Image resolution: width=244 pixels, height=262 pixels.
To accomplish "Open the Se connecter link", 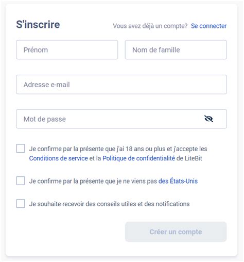I will (x=208, y=26).
